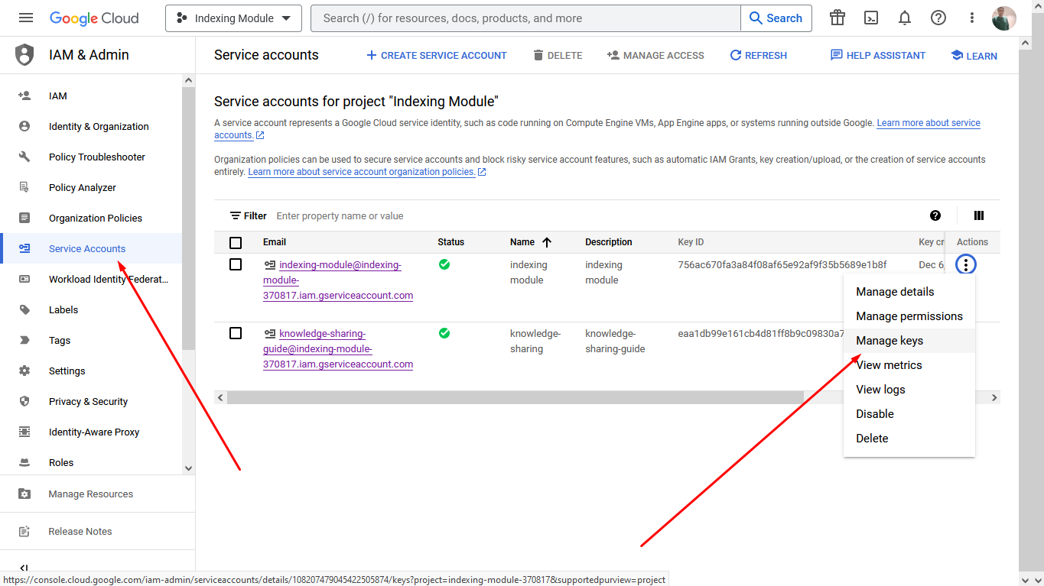Click the IAM person-add sidebar icon
The image size is (1044, 586).
click(x=24, y=96)
